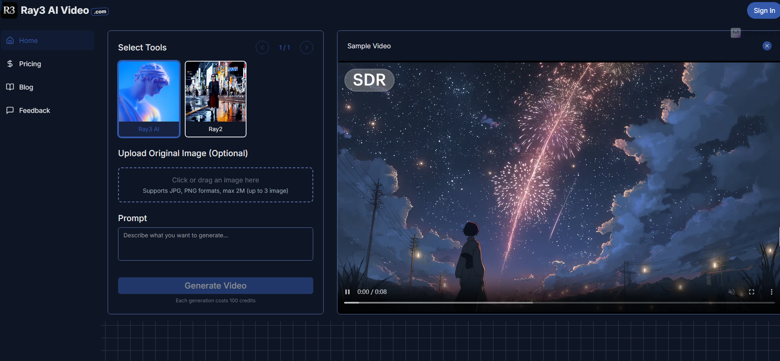Unmute the sample video audio
The image size is (780, 361).
[x=732, y=292]
